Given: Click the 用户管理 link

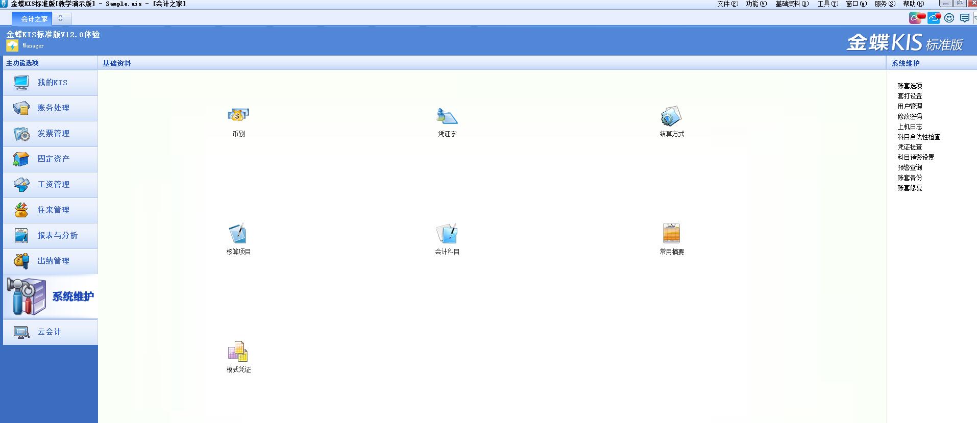Looking at the screenshot, I should [x=910, y=106].
